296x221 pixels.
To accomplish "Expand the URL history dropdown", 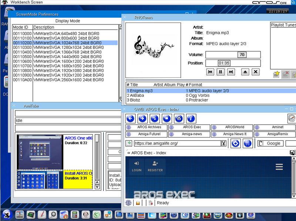I will 223,143.
